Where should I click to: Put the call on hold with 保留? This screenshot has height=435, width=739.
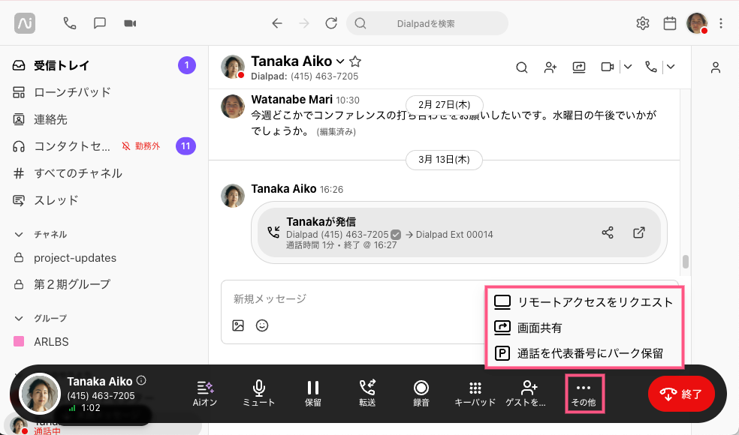click(313, 394)
